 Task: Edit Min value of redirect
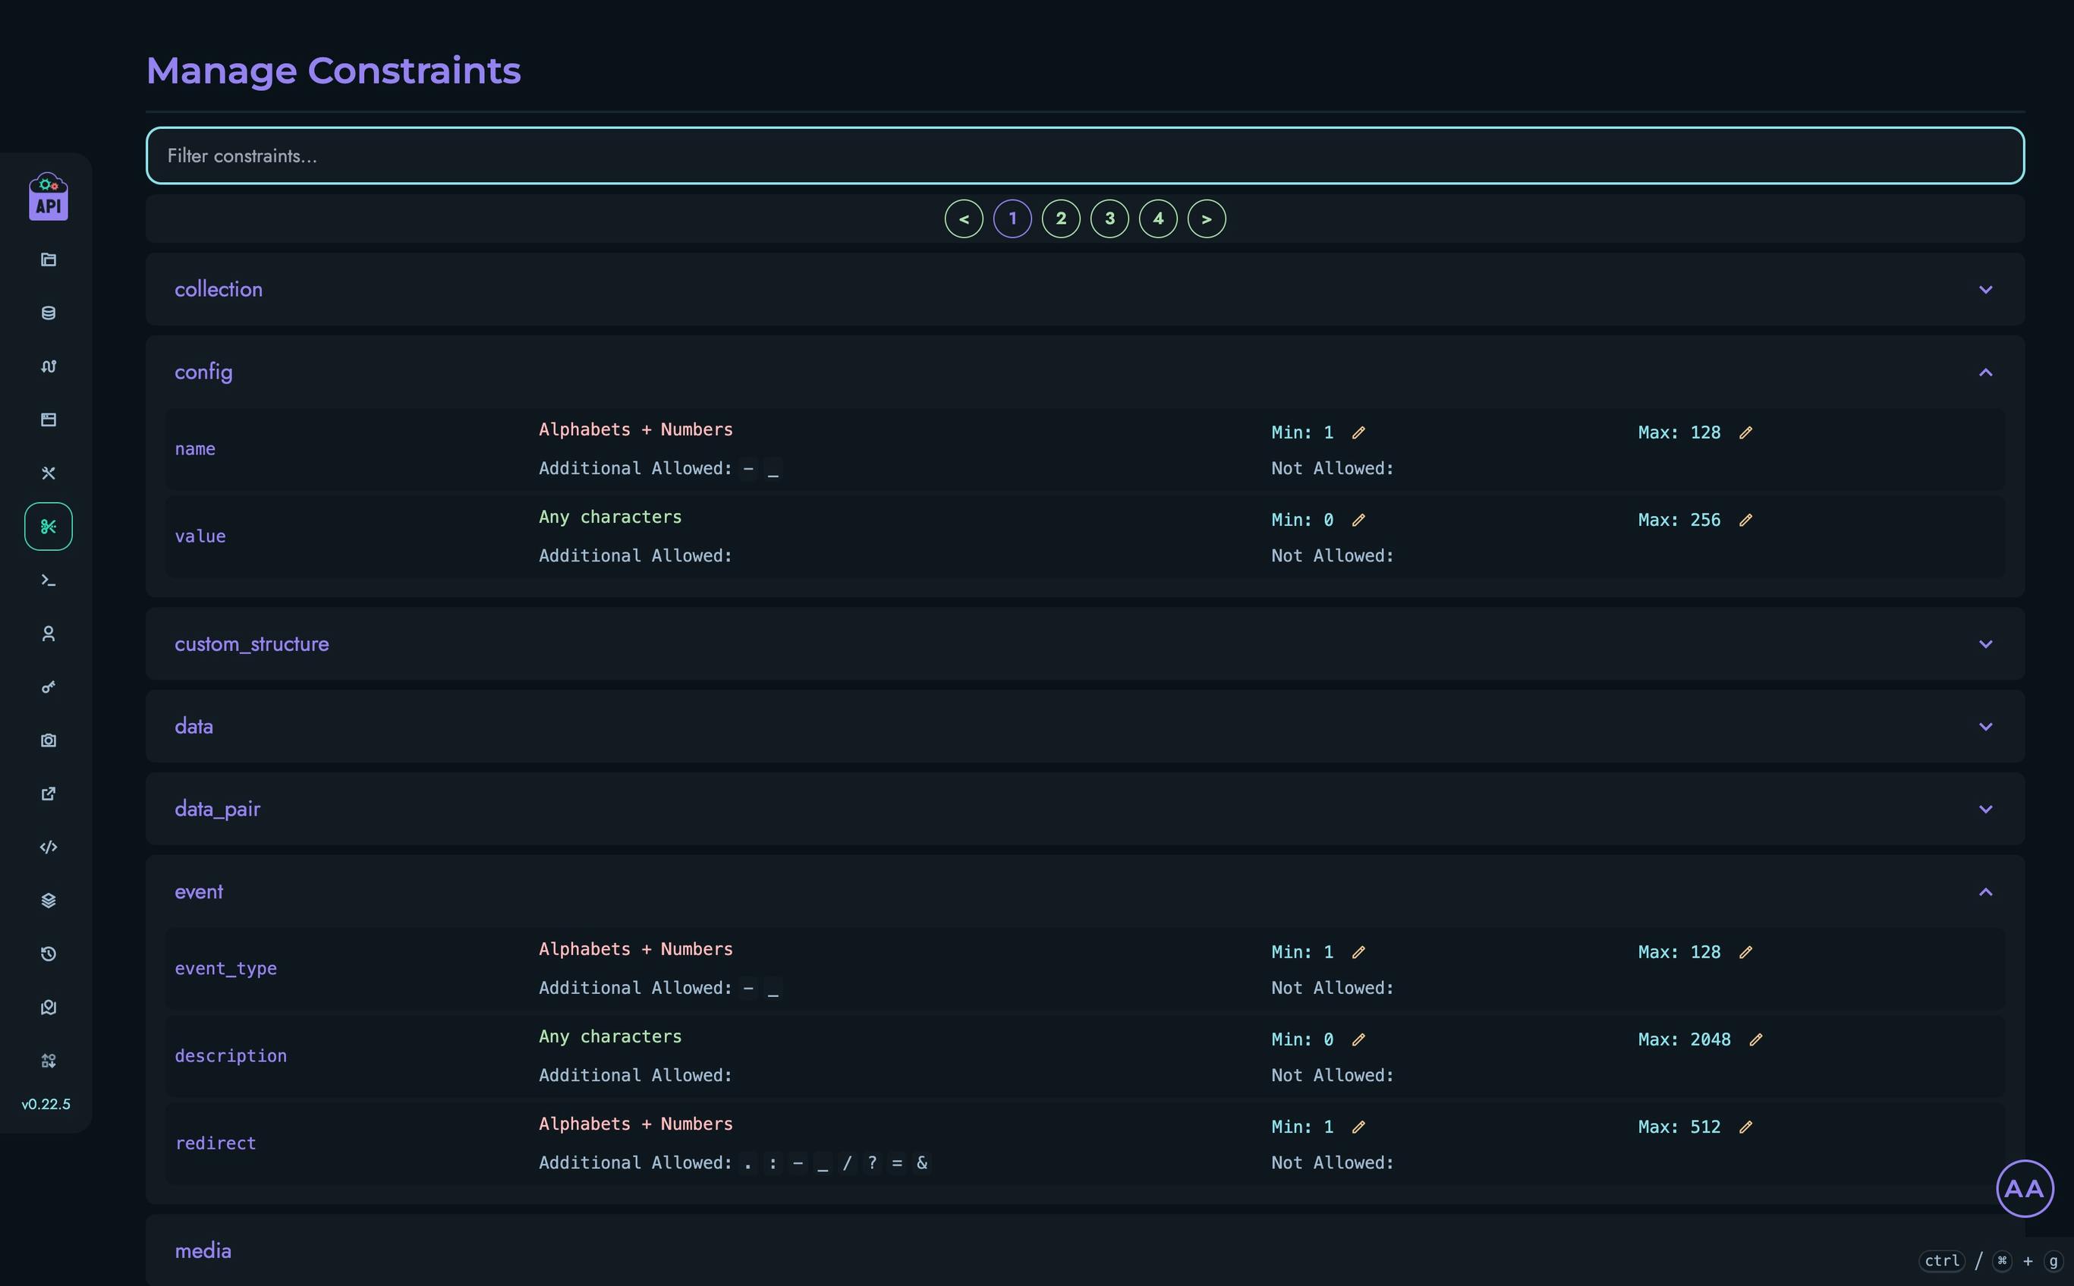1358,1127
